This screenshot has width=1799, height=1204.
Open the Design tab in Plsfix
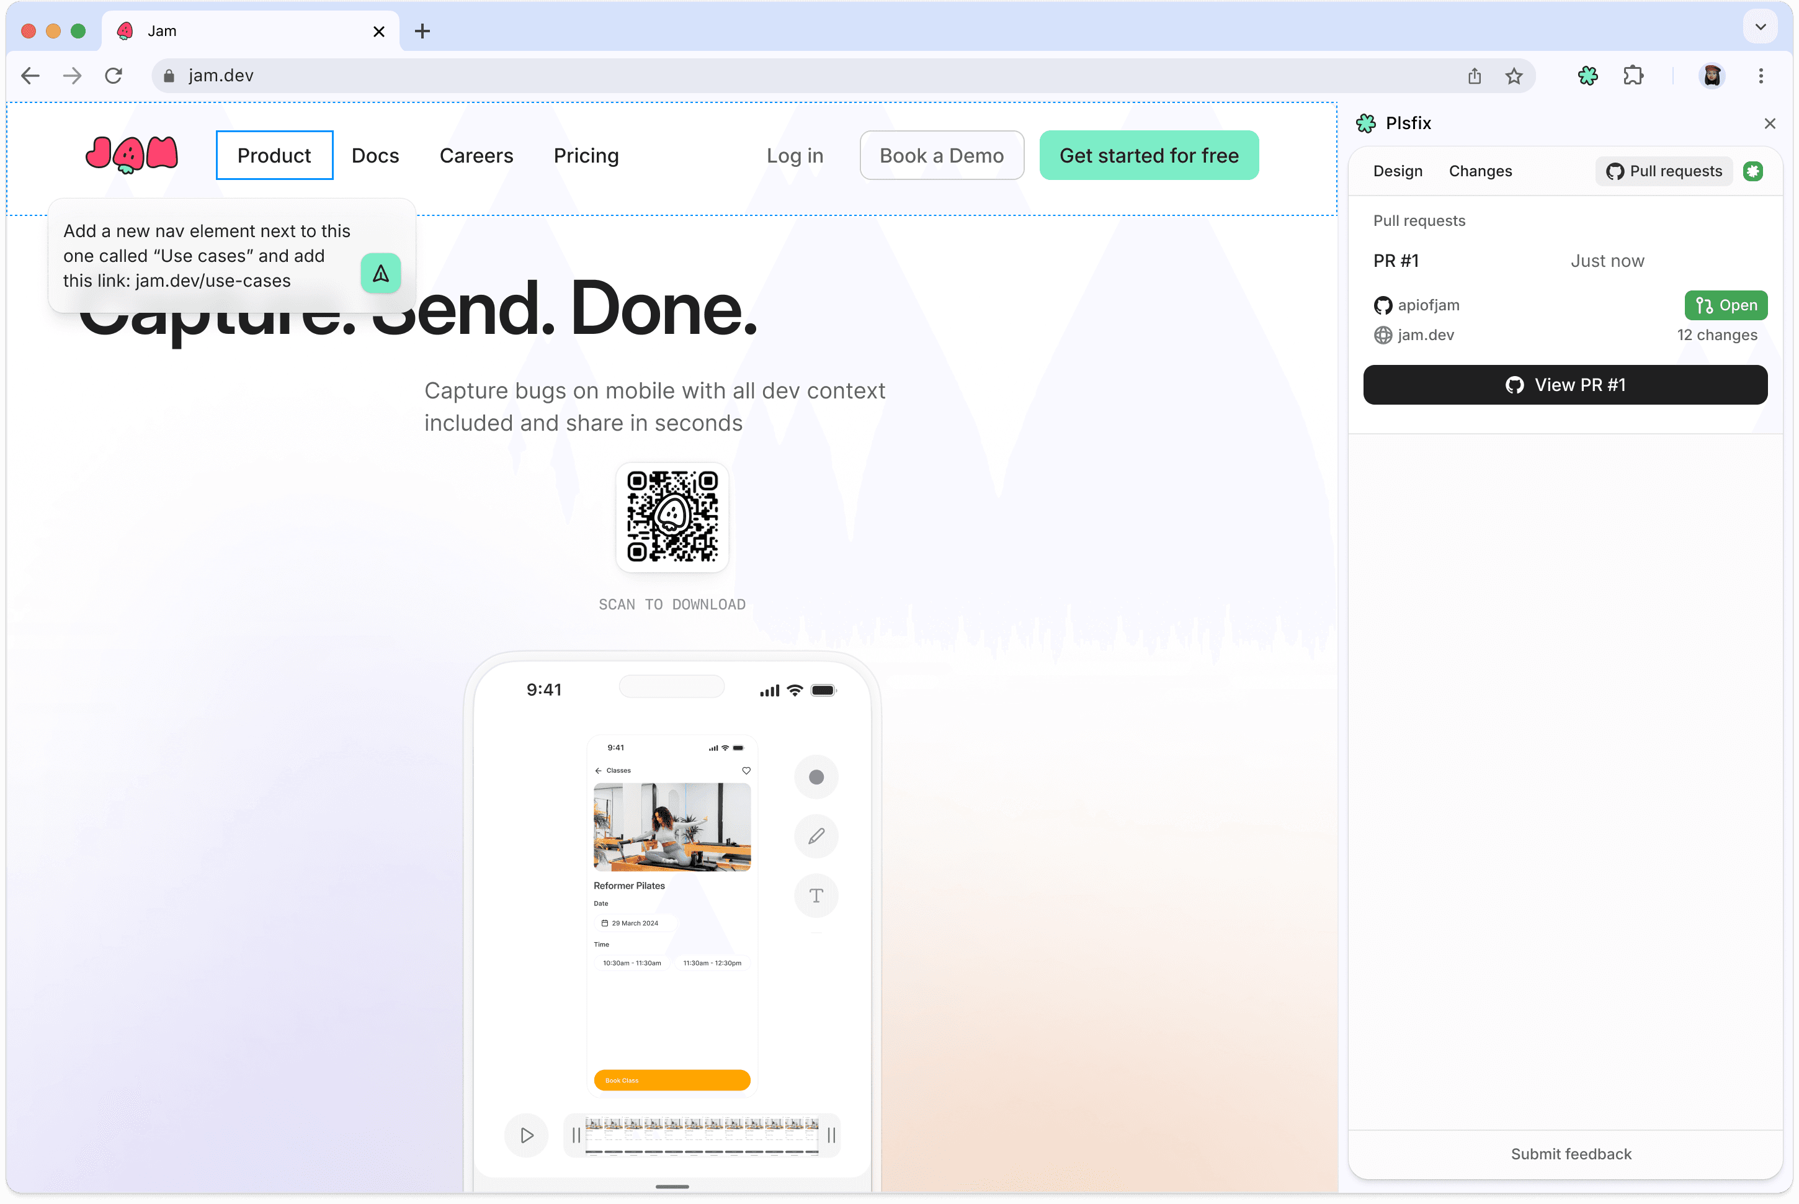coord(1397,171)
